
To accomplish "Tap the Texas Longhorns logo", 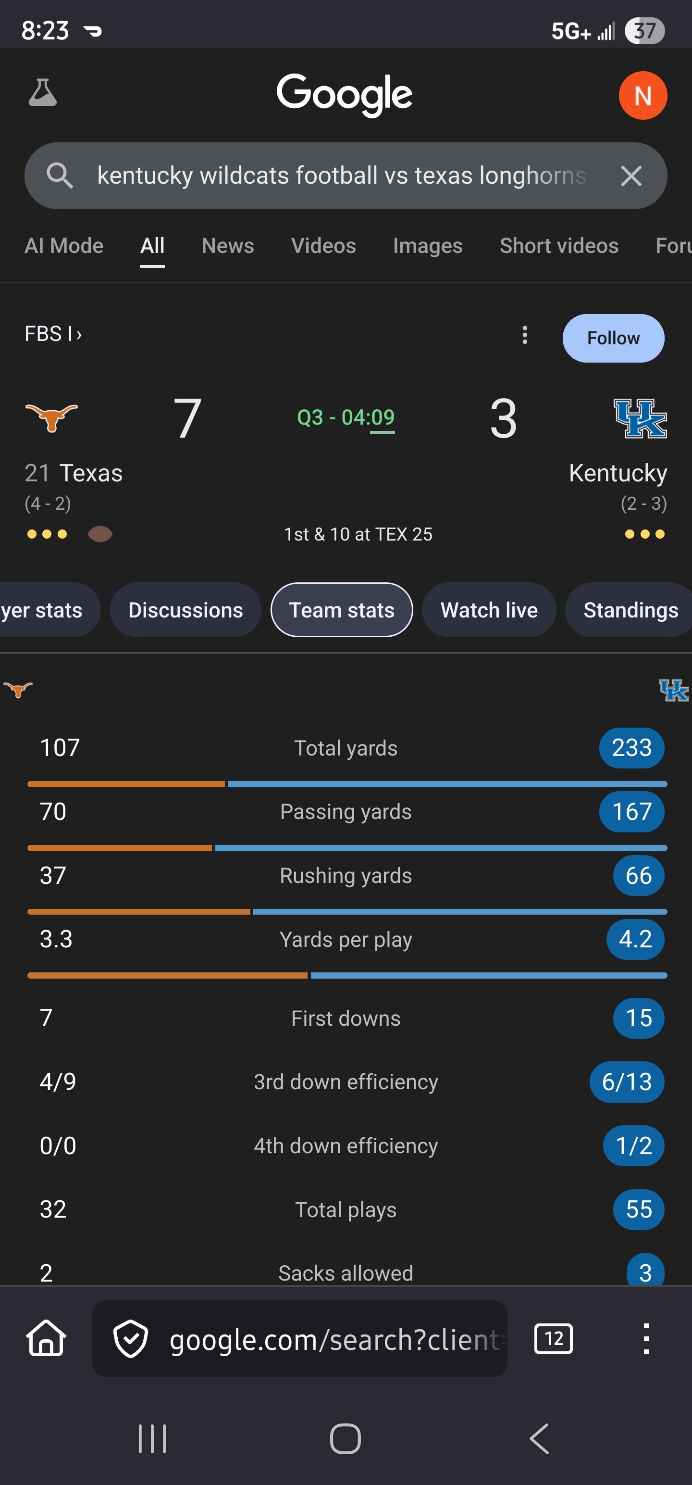I will click(51, 417).
